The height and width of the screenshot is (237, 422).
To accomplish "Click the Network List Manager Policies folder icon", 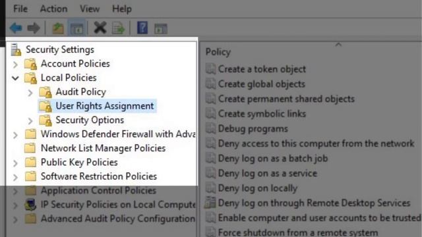I will pyautogui.click(x=30, y=148).
